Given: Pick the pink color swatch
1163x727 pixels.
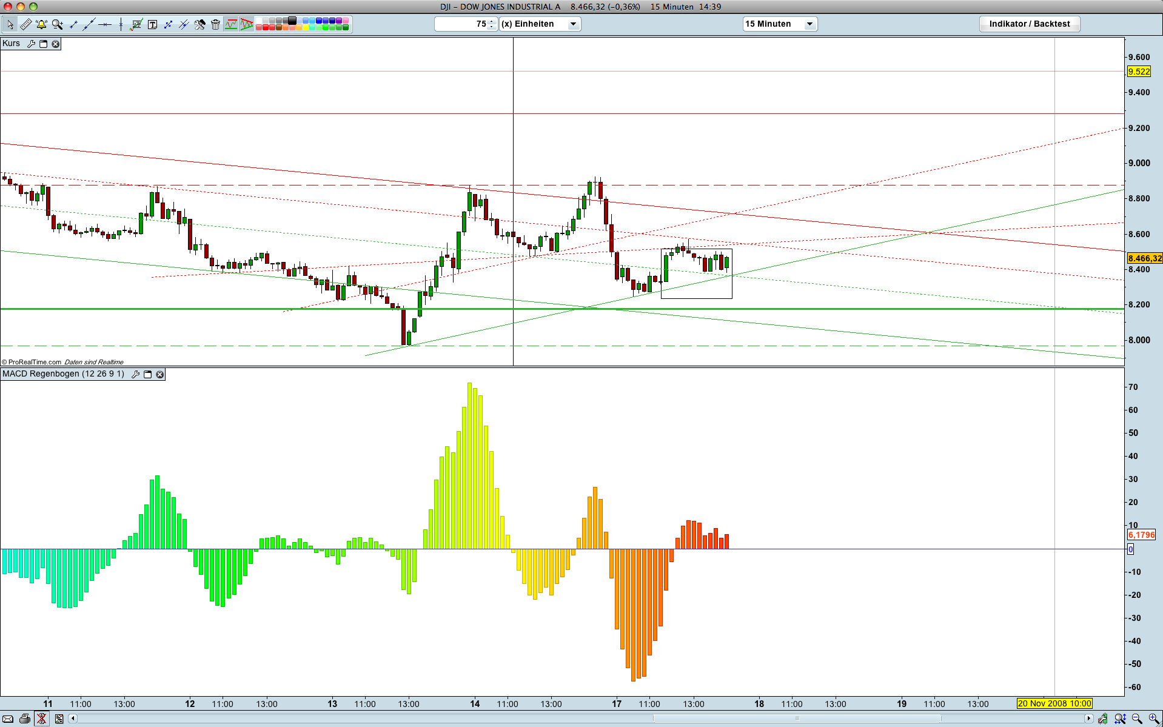Looking at the screenshot, I should click(x=346, y=21).
